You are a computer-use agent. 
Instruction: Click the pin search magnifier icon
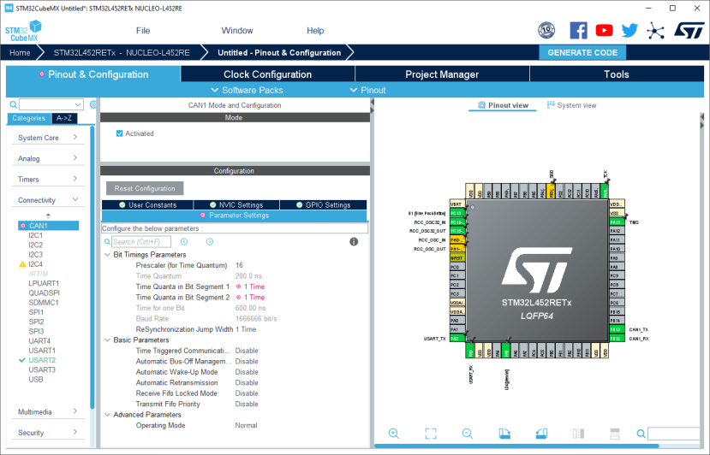[x=641, y=434]
